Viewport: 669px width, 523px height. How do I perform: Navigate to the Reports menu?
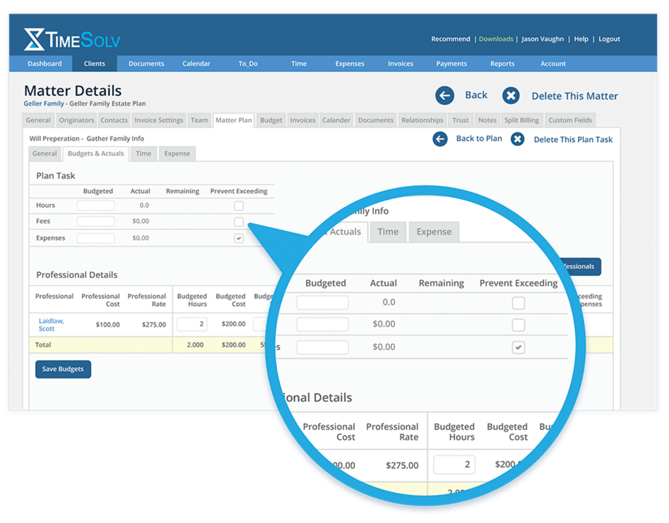pyautogui.click(x=502, y=64)
